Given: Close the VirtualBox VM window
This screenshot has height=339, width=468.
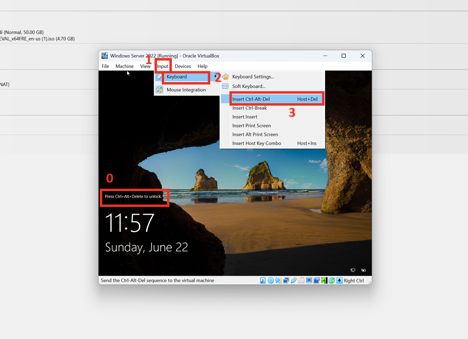Looking at the screenshot, I should (362, 56).
